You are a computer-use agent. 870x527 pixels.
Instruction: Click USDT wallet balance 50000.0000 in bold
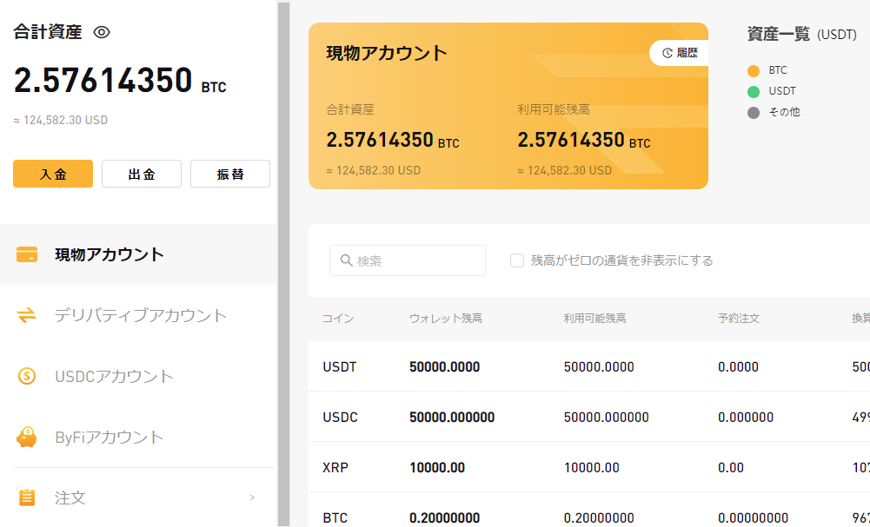point(444,367)
